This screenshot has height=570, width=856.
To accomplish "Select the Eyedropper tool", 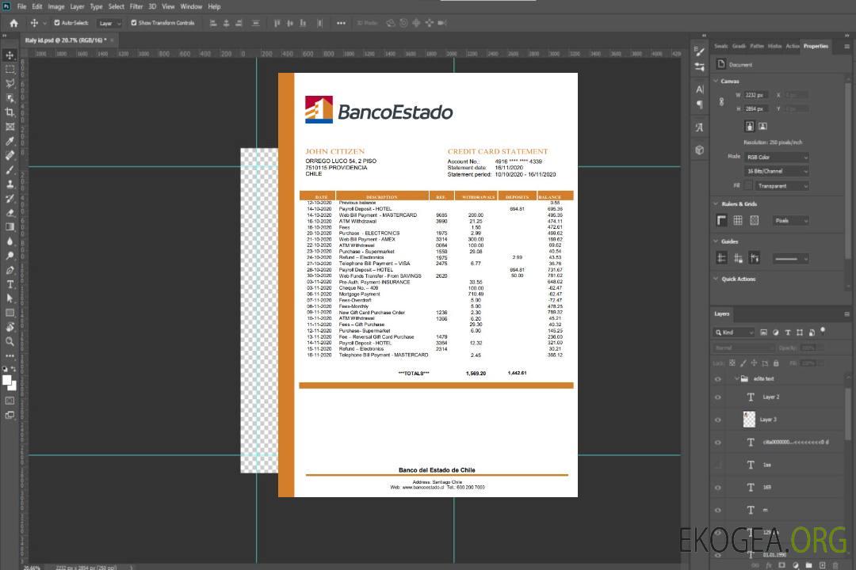I will (10, 141).
